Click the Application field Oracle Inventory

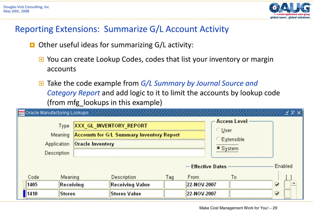(139, 144)
